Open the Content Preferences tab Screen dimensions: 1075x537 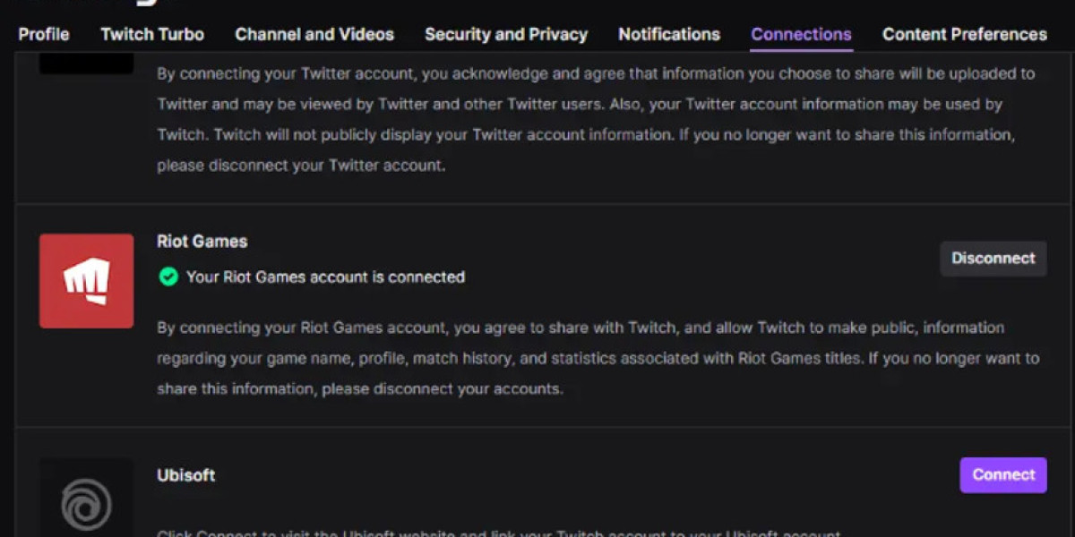point(964,34)
